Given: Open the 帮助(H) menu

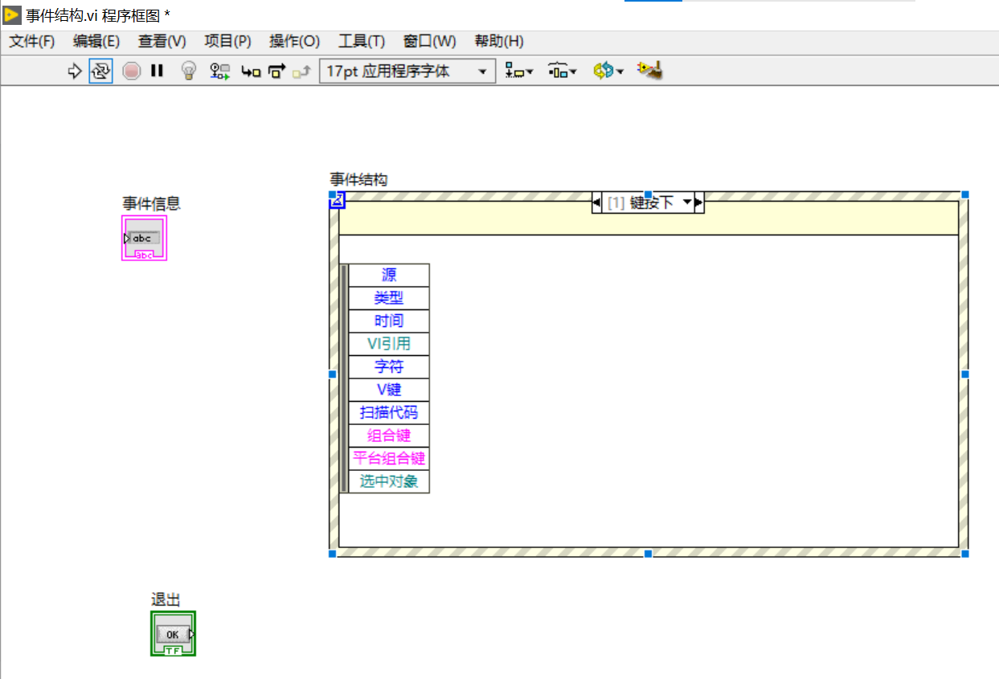Looking at the screenshot, I should (498, 41).
